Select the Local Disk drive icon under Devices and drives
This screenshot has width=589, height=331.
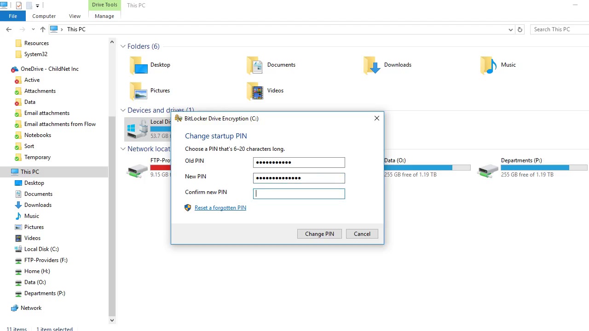[x=137, y=129]
